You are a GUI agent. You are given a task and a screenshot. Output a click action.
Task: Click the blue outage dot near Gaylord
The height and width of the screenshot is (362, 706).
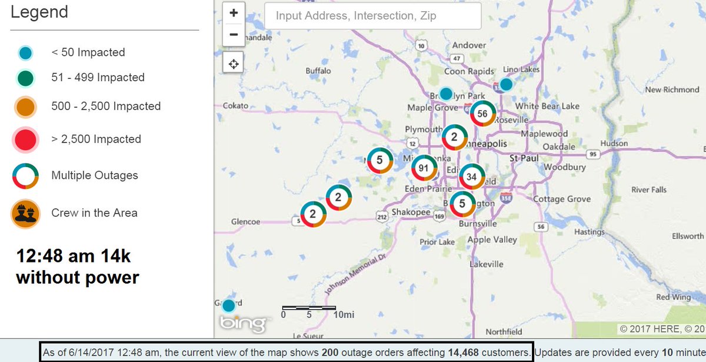pyautogui.click(x=229, y=305)
